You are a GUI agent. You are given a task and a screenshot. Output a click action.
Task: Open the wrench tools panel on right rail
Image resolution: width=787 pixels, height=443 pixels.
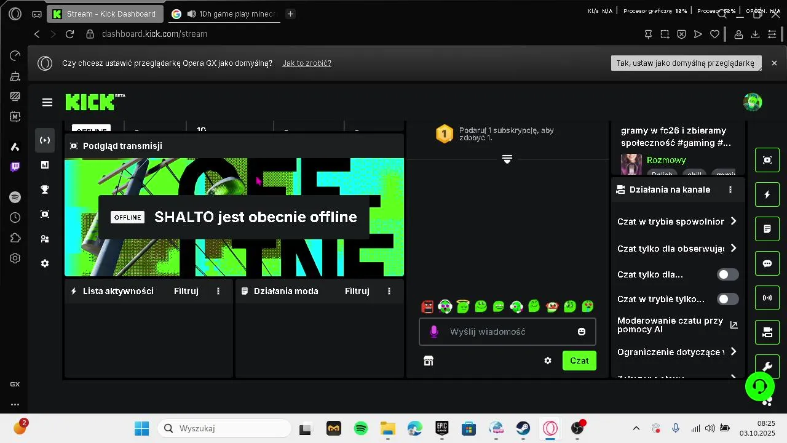[767, 367]
